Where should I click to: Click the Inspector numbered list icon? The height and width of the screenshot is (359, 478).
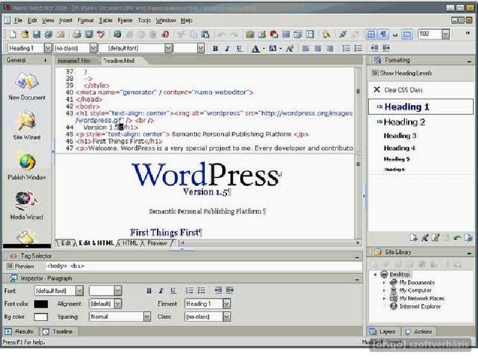click(189, 290)
